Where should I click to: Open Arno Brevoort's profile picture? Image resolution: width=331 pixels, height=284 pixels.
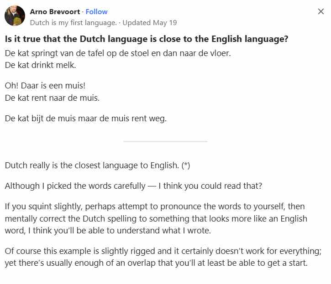[x=15, y=15]
